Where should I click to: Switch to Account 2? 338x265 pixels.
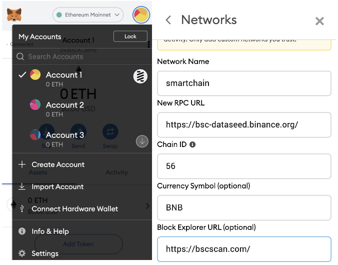pyautogui.click(x=82, y=108)
